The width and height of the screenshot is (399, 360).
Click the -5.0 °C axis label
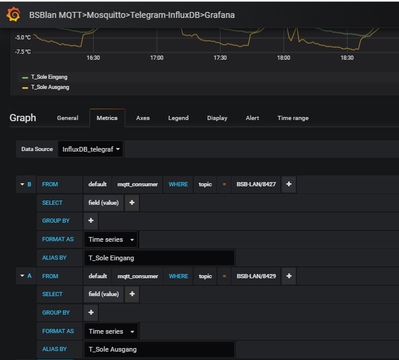[23, 38]
